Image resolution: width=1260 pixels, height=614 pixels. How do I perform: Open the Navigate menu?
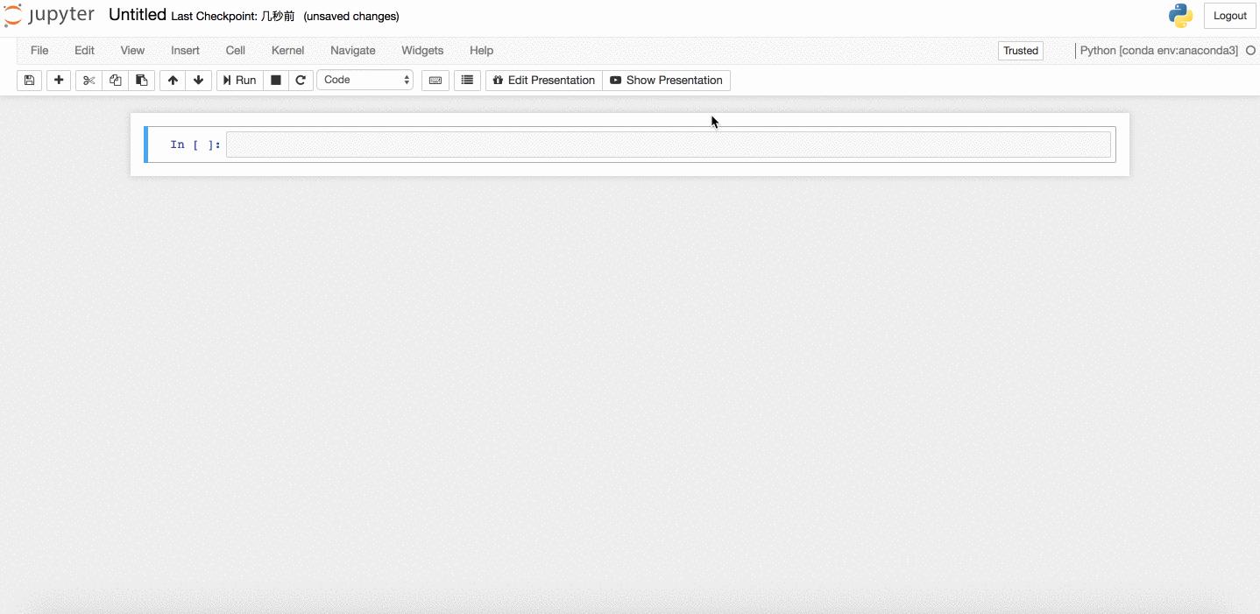[x=352, y=50]
